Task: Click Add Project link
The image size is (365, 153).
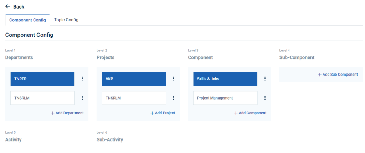Action: coord(163,113)
